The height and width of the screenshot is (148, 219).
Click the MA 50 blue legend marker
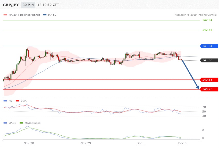click(45, 15)
